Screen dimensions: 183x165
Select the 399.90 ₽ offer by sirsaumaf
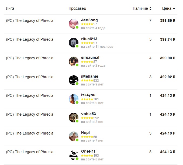point(168,58)
